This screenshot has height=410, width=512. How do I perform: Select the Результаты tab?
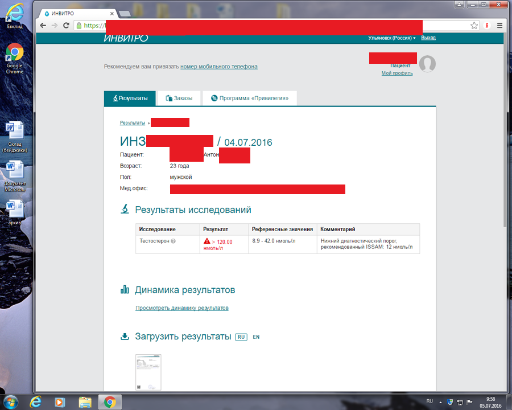coord(130,99)
